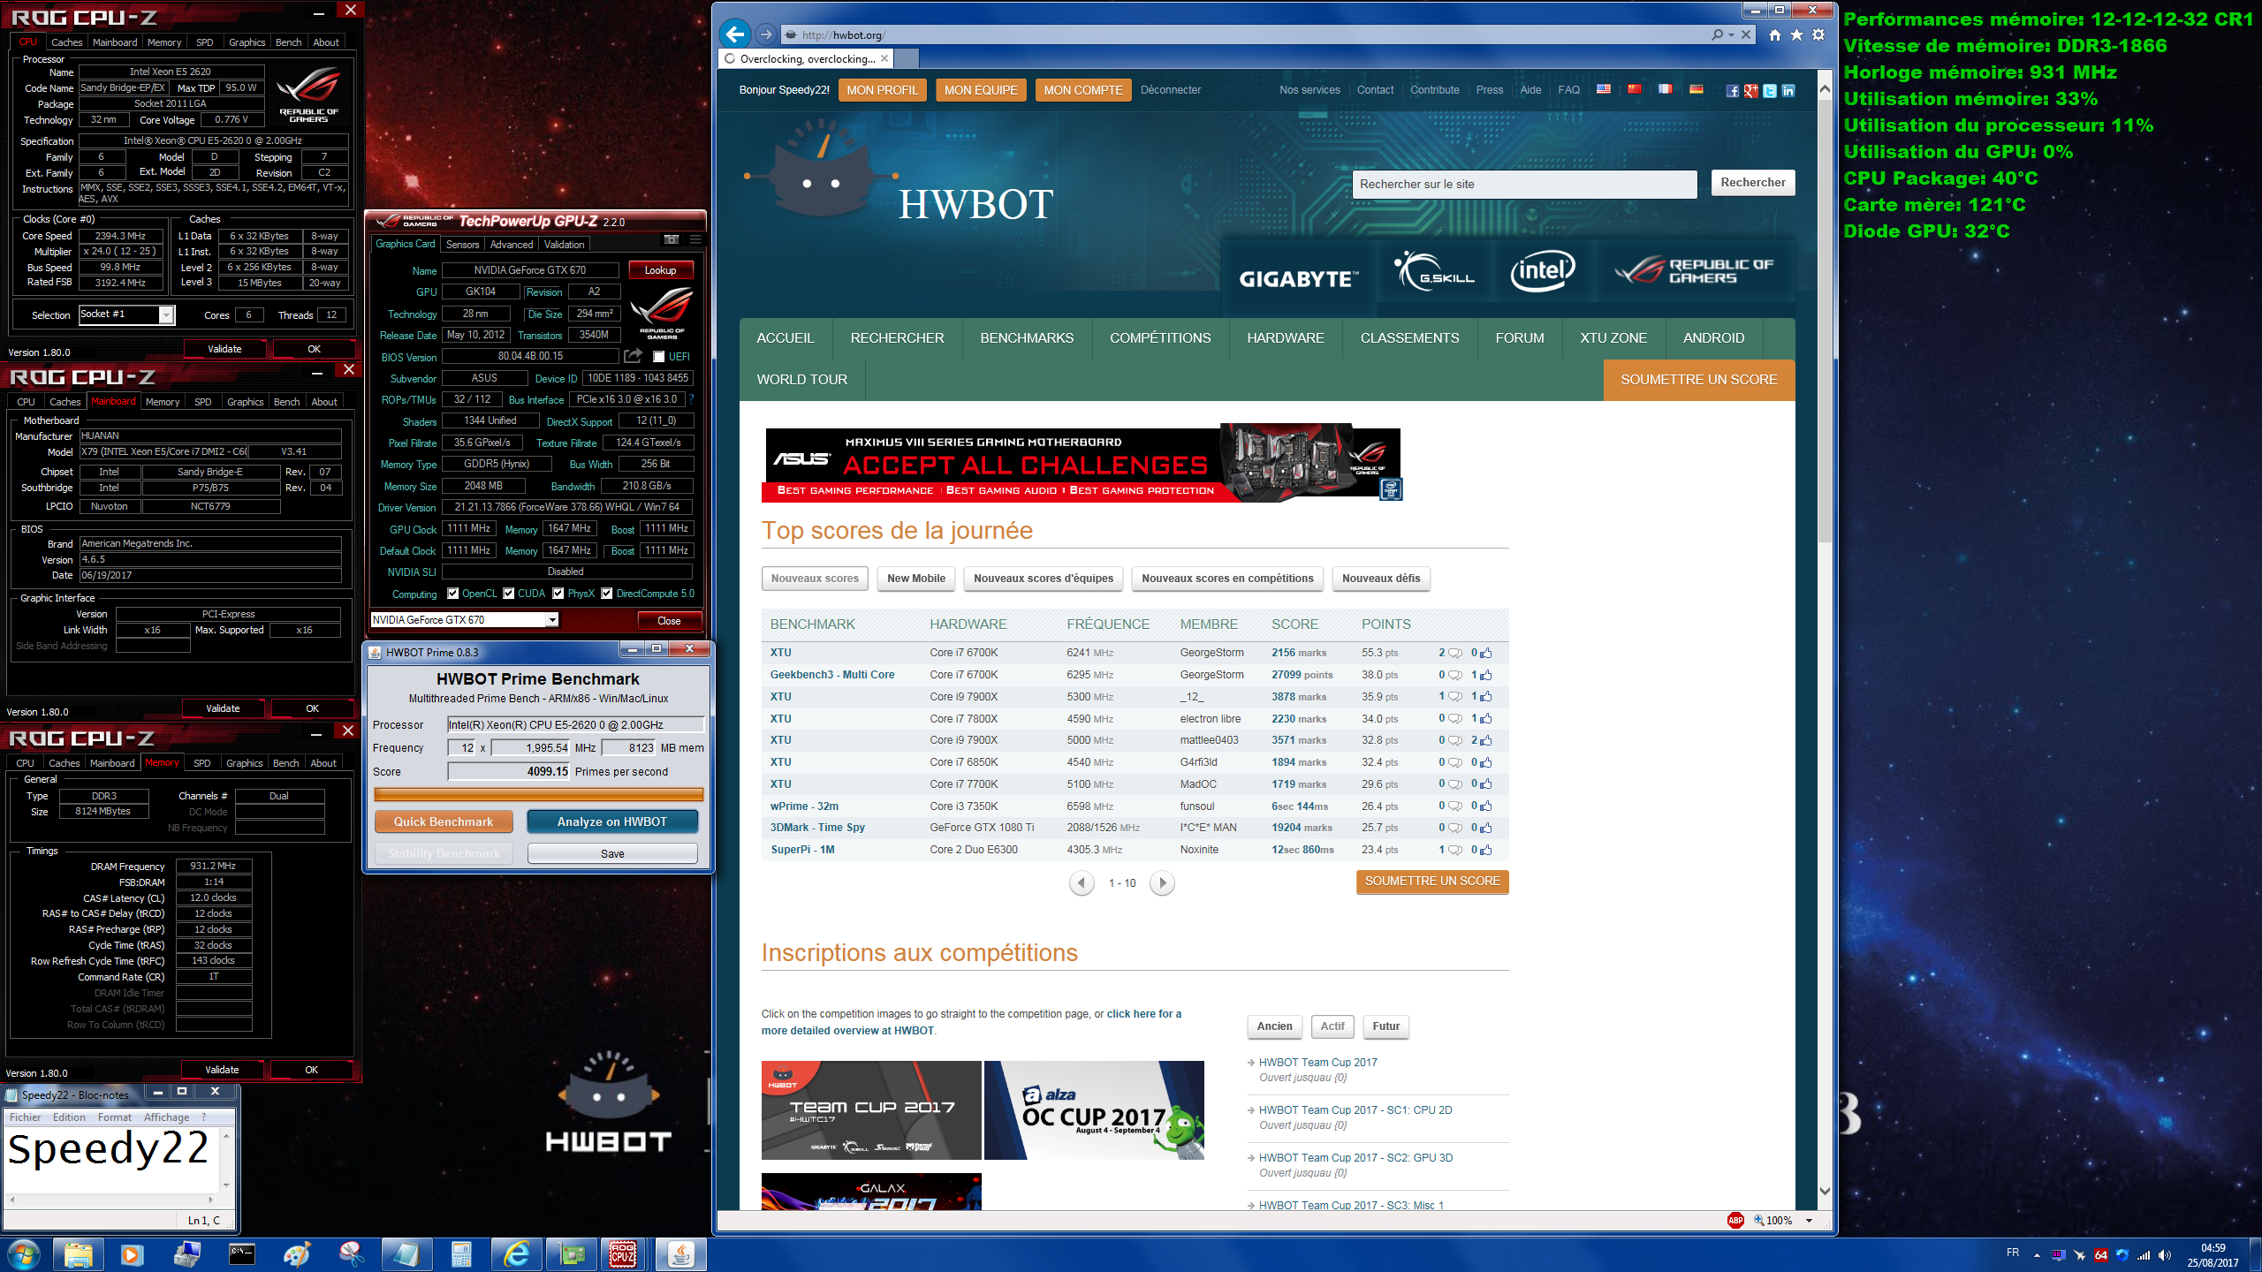This screenshot has width=2262, height=1272.
Task: Open the HARDWARE site menu
Action: click(1286, 338)
